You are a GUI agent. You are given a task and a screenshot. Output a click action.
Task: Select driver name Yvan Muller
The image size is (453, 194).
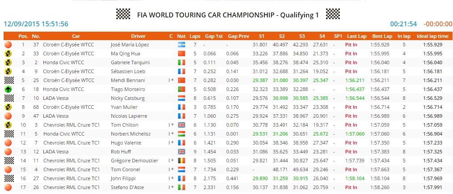pos(123,107)
